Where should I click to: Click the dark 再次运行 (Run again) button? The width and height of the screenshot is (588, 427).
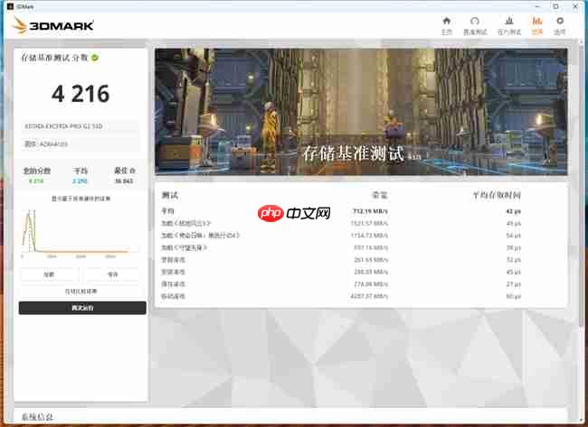[x=82, y=308]
